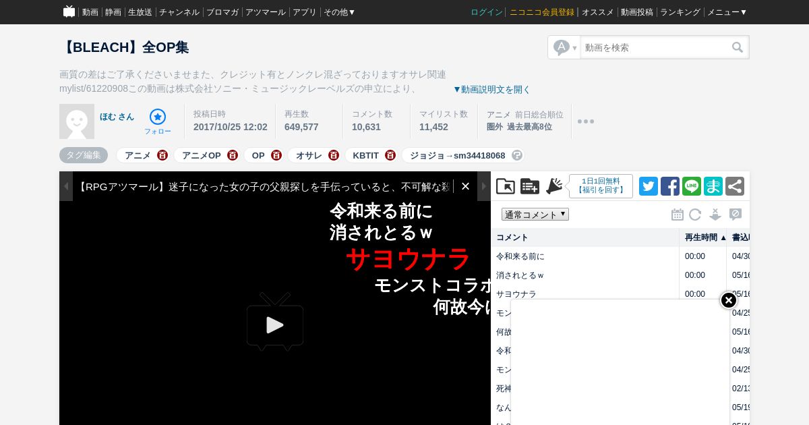The width and height of the screenshot is (809, 425).
Task: Open the dictionary icon for アニメOP tag
Action: point(233,155)
